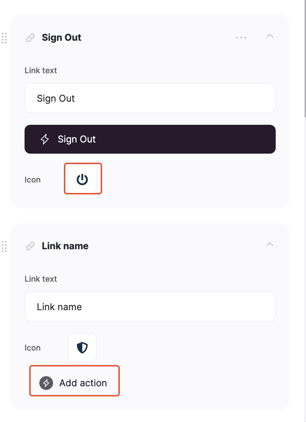Collapse the Sign Out section

point(270,36)
